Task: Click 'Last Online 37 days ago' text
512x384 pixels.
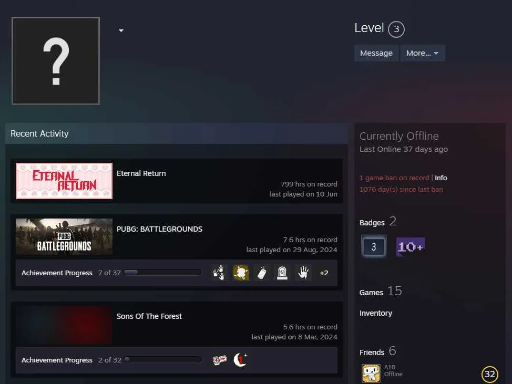Action: click(404, 149)
